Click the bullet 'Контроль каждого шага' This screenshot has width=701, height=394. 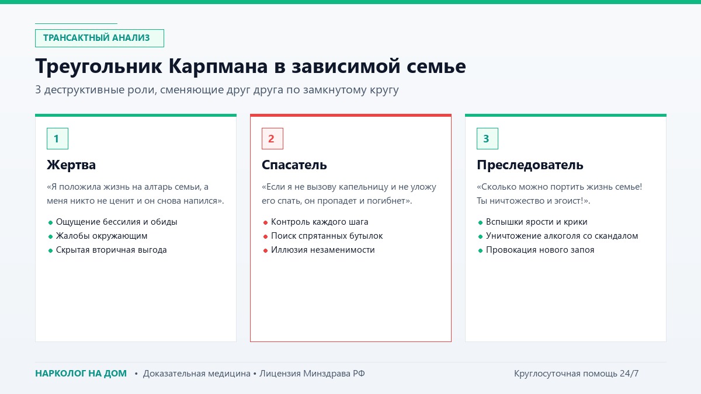coord(315,222)
